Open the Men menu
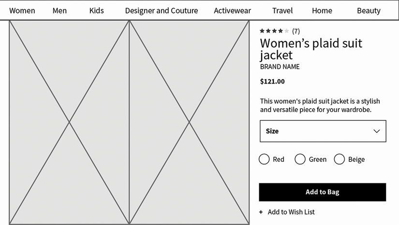The width and height of the screenshot is (399, 225). [x=59, y=11]
